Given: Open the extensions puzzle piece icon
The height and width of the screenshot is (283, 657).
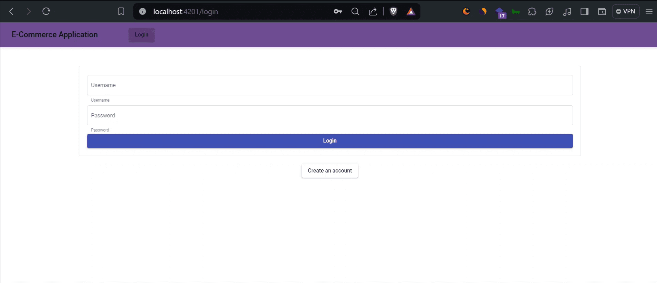Looking at the screenshot, I should (532, 12).
